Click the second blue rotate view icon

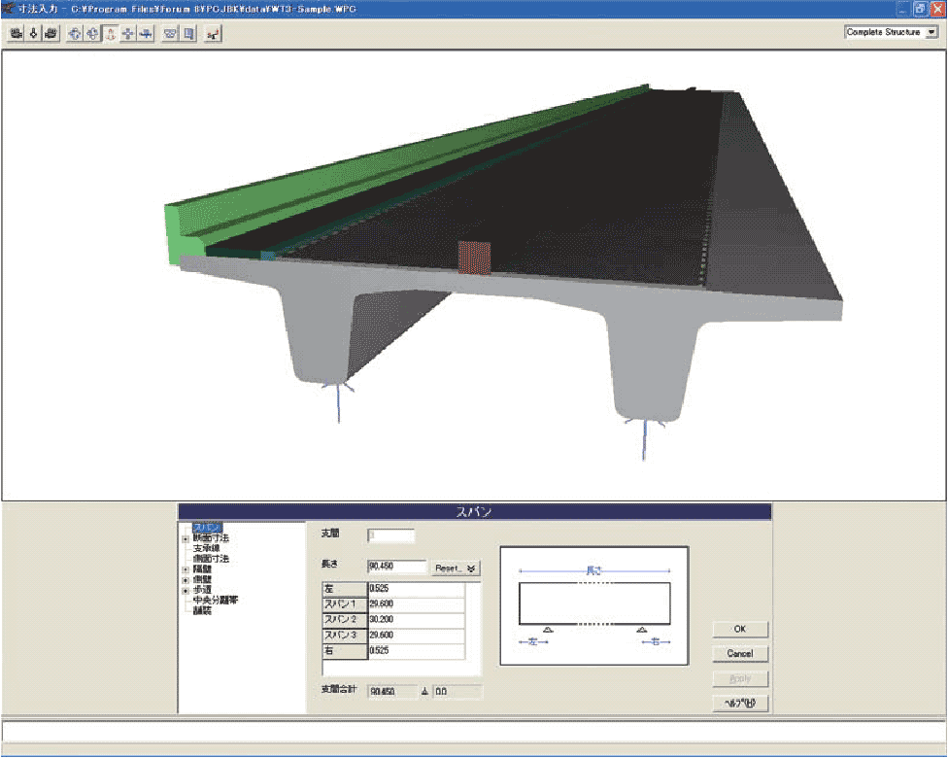pos(92,34)
